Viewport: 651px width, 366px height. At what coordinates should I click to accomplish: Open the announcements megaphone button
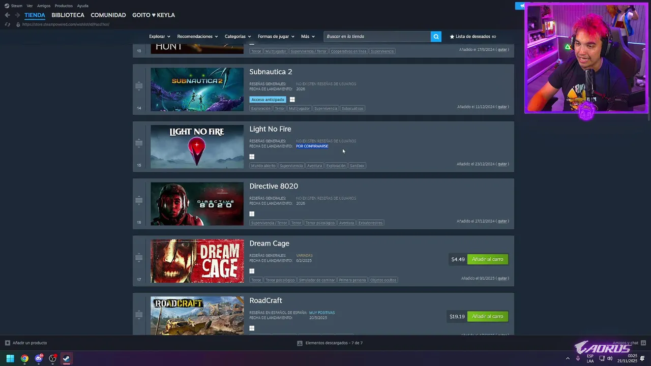coord(521,6)
